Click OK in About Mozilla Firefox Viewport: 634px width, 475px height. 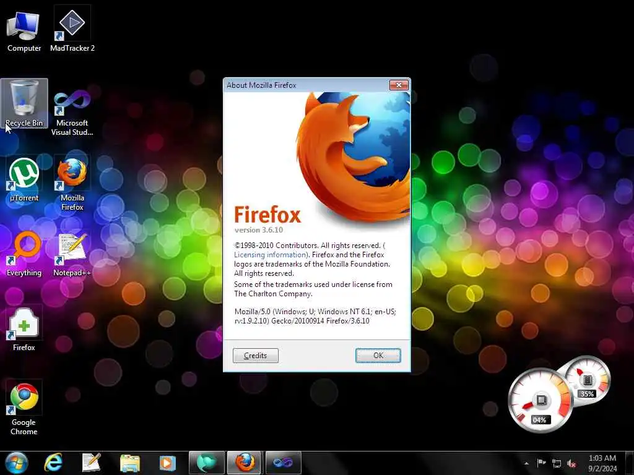[378, 356]
